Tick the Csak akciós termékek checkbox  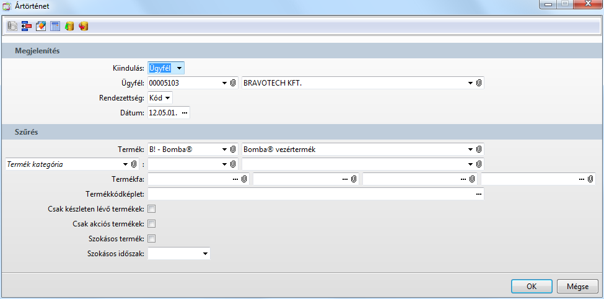152,224
